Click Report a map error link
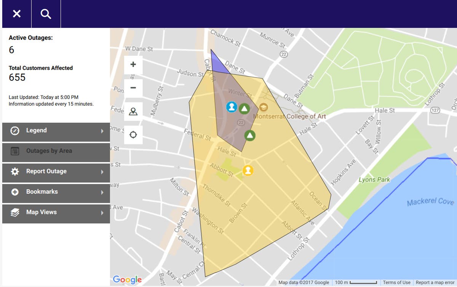The width and height of the screenshot is (457, 287). (434, 282)
